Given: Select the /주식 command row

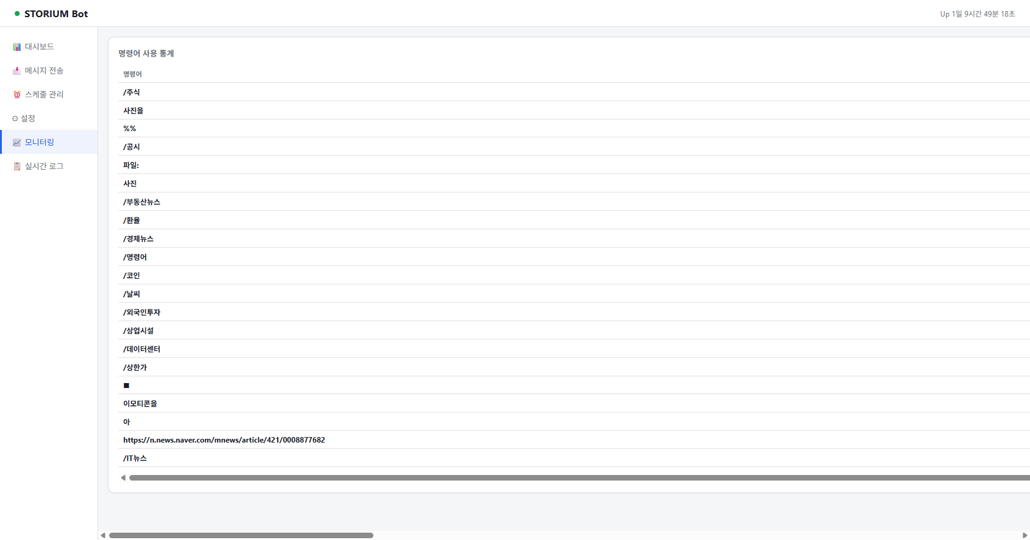Looking at the screenshot, I should point(132,92).
